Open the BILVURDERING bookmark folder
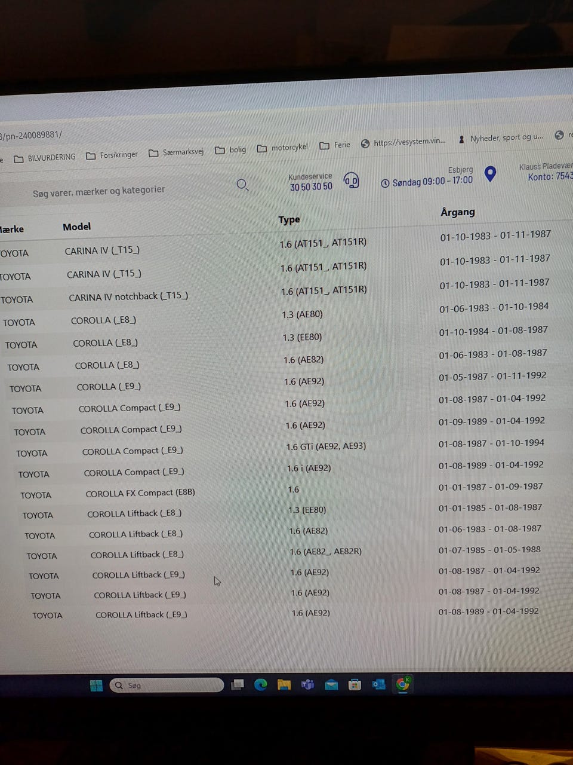The height and width of the screenshot is (765, 573). point(45,158)
